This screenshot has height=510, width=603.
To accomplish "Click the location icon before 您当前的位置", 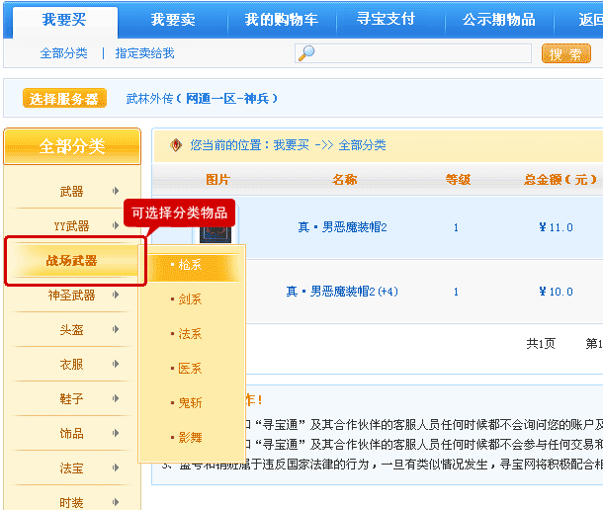I will click(x=176, y=145).
